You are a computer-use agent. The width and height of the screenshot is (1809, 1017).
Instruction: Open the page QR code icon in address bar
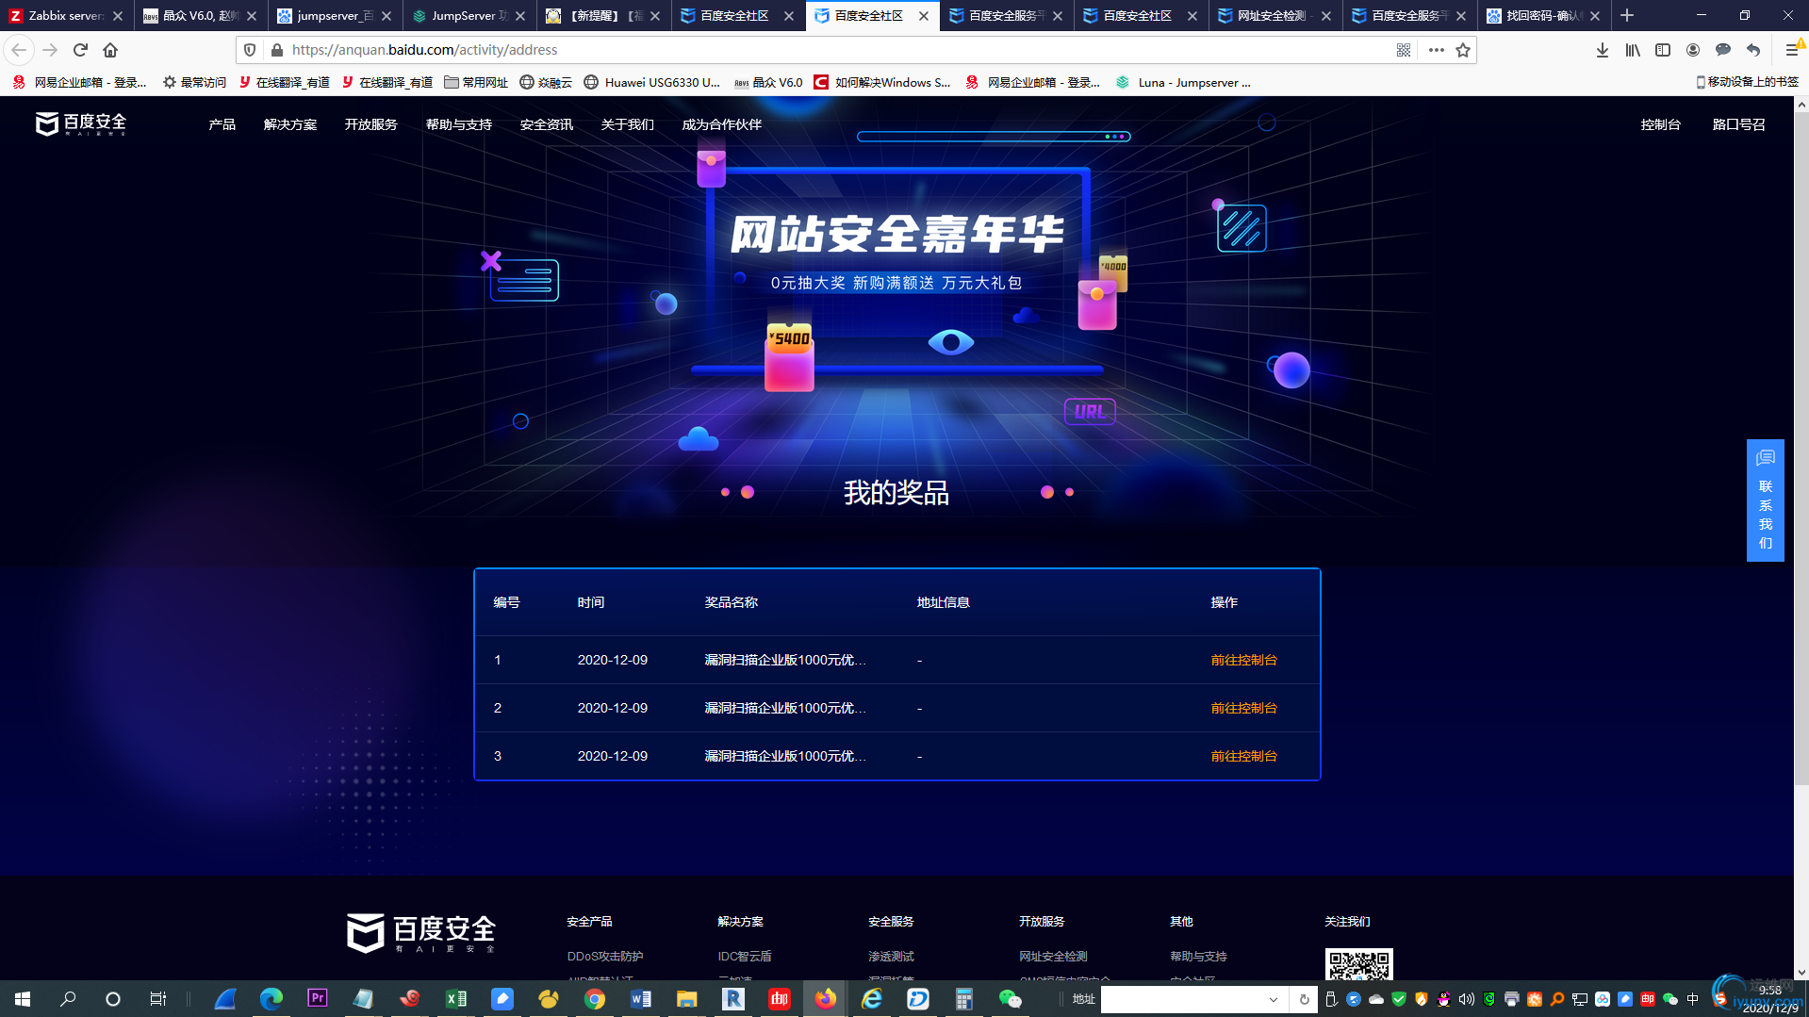point(1404,50)
